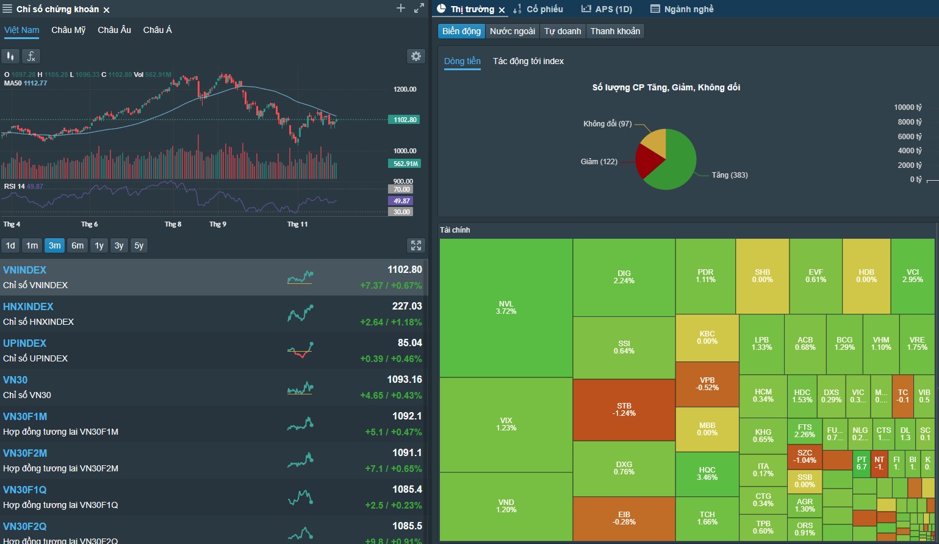
Task: Close the Chỉ số chứng khoán tab
Action: (106, 10)
